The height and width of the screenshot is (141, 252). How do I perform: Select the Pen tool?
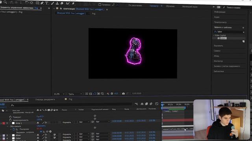point(42,3)
